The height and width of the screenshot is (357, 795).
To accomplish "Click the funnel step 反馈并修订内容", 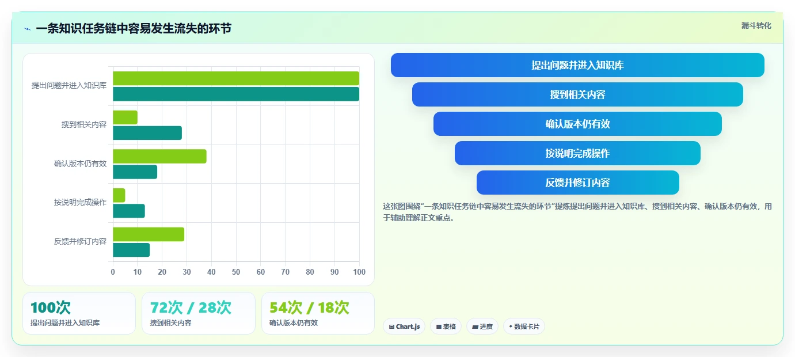I will coord(577,183).
